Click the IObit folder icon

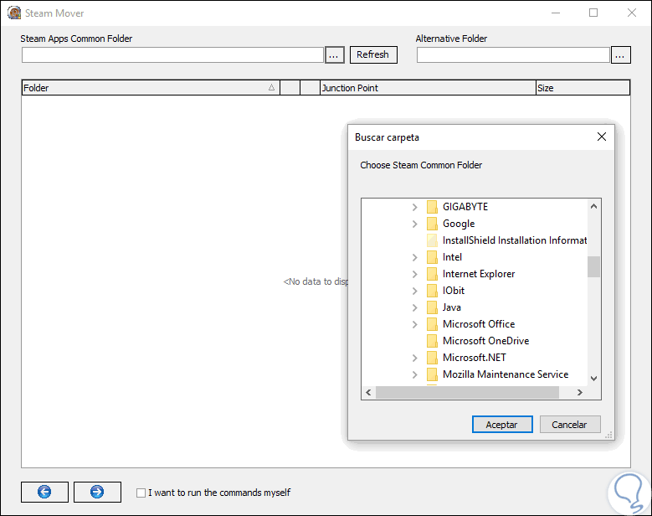pos(432,291)
